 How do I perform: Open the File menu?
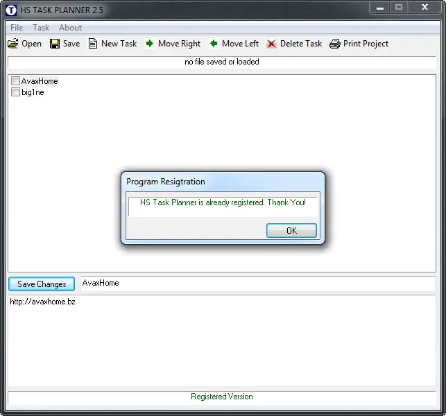point(17,28)
